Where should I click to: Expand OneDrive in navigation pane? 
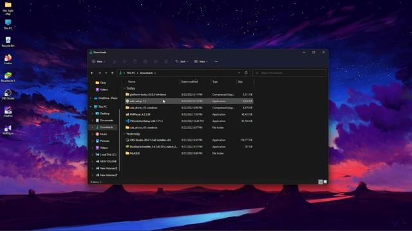(91, 98)
